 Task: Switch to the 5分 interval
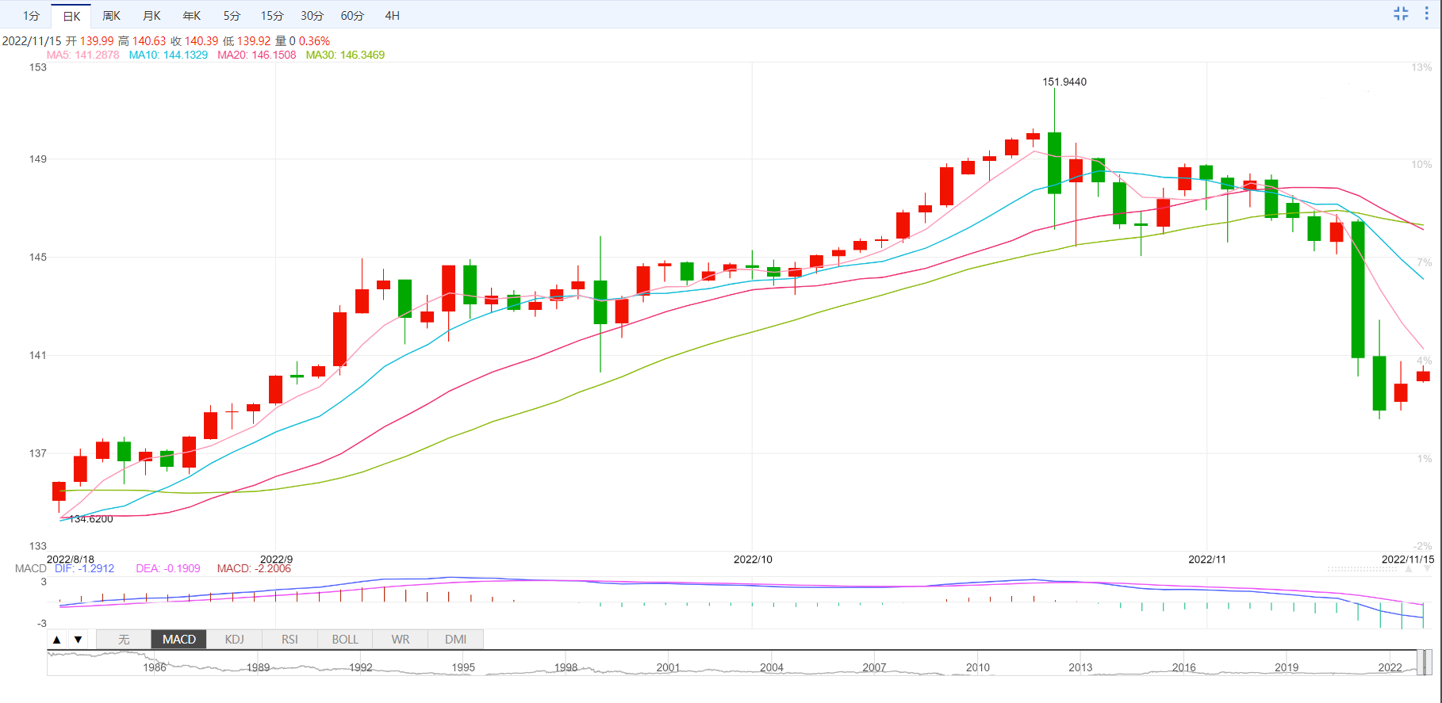point(232,16)
